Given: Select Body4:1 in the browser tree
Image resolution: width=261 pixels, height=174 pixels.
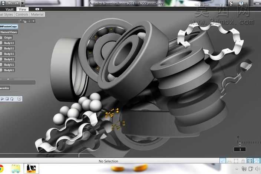Looking at the screenshot, I should click(9, 59).
